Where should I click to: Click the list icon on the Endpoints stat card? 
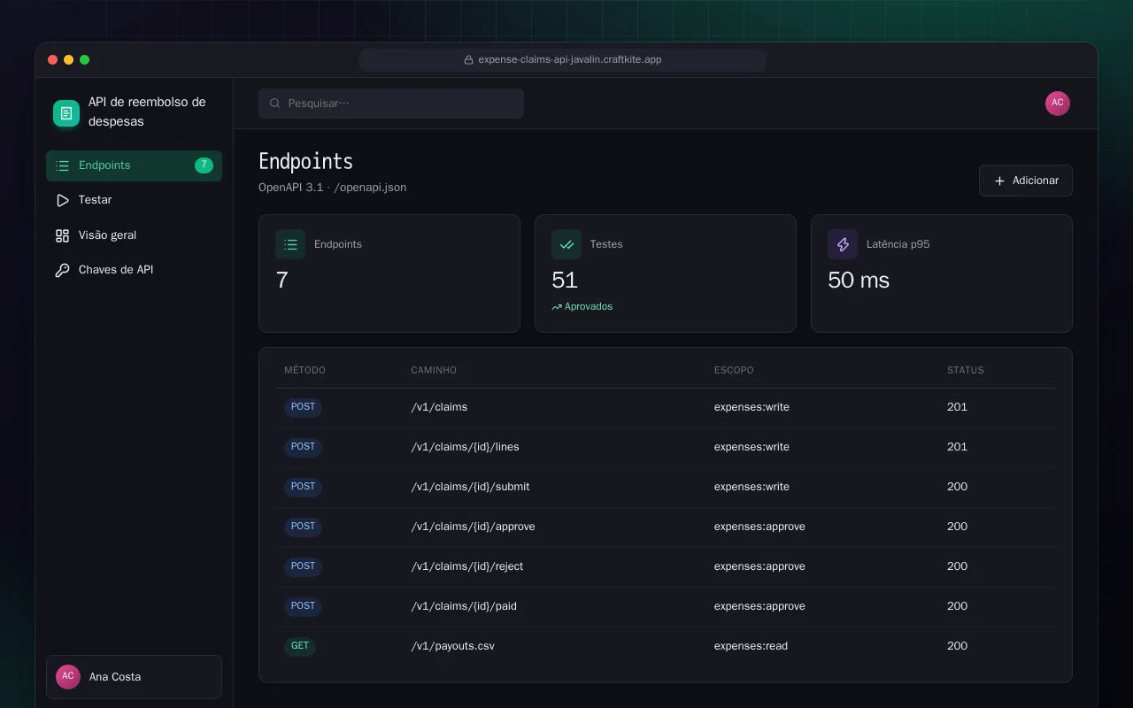[290, 244]
